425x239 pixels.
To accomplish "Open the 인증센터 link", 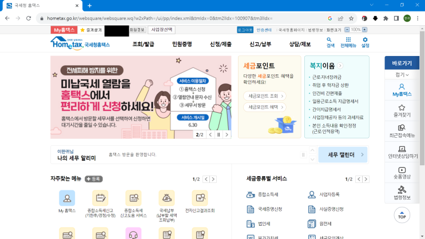I will [x=264, y=30].
